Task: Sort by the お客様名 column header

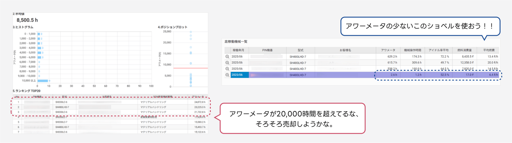Action: pos(345,50)
